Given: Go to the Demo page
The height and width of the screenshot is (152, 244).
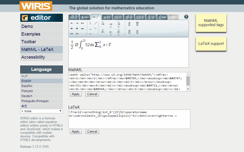Looking at the screenshot, I should click(41, 27).
